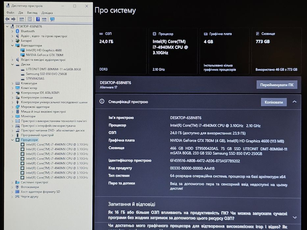Select Вхідні та вихідні аудіопристрої item
The image size is (307, 230).
pyautogui.click(x=43, y=60)
